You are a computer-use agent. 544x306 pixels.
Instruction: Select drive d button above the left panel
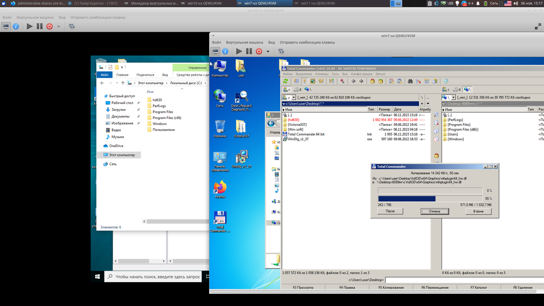tap(298, 89)
